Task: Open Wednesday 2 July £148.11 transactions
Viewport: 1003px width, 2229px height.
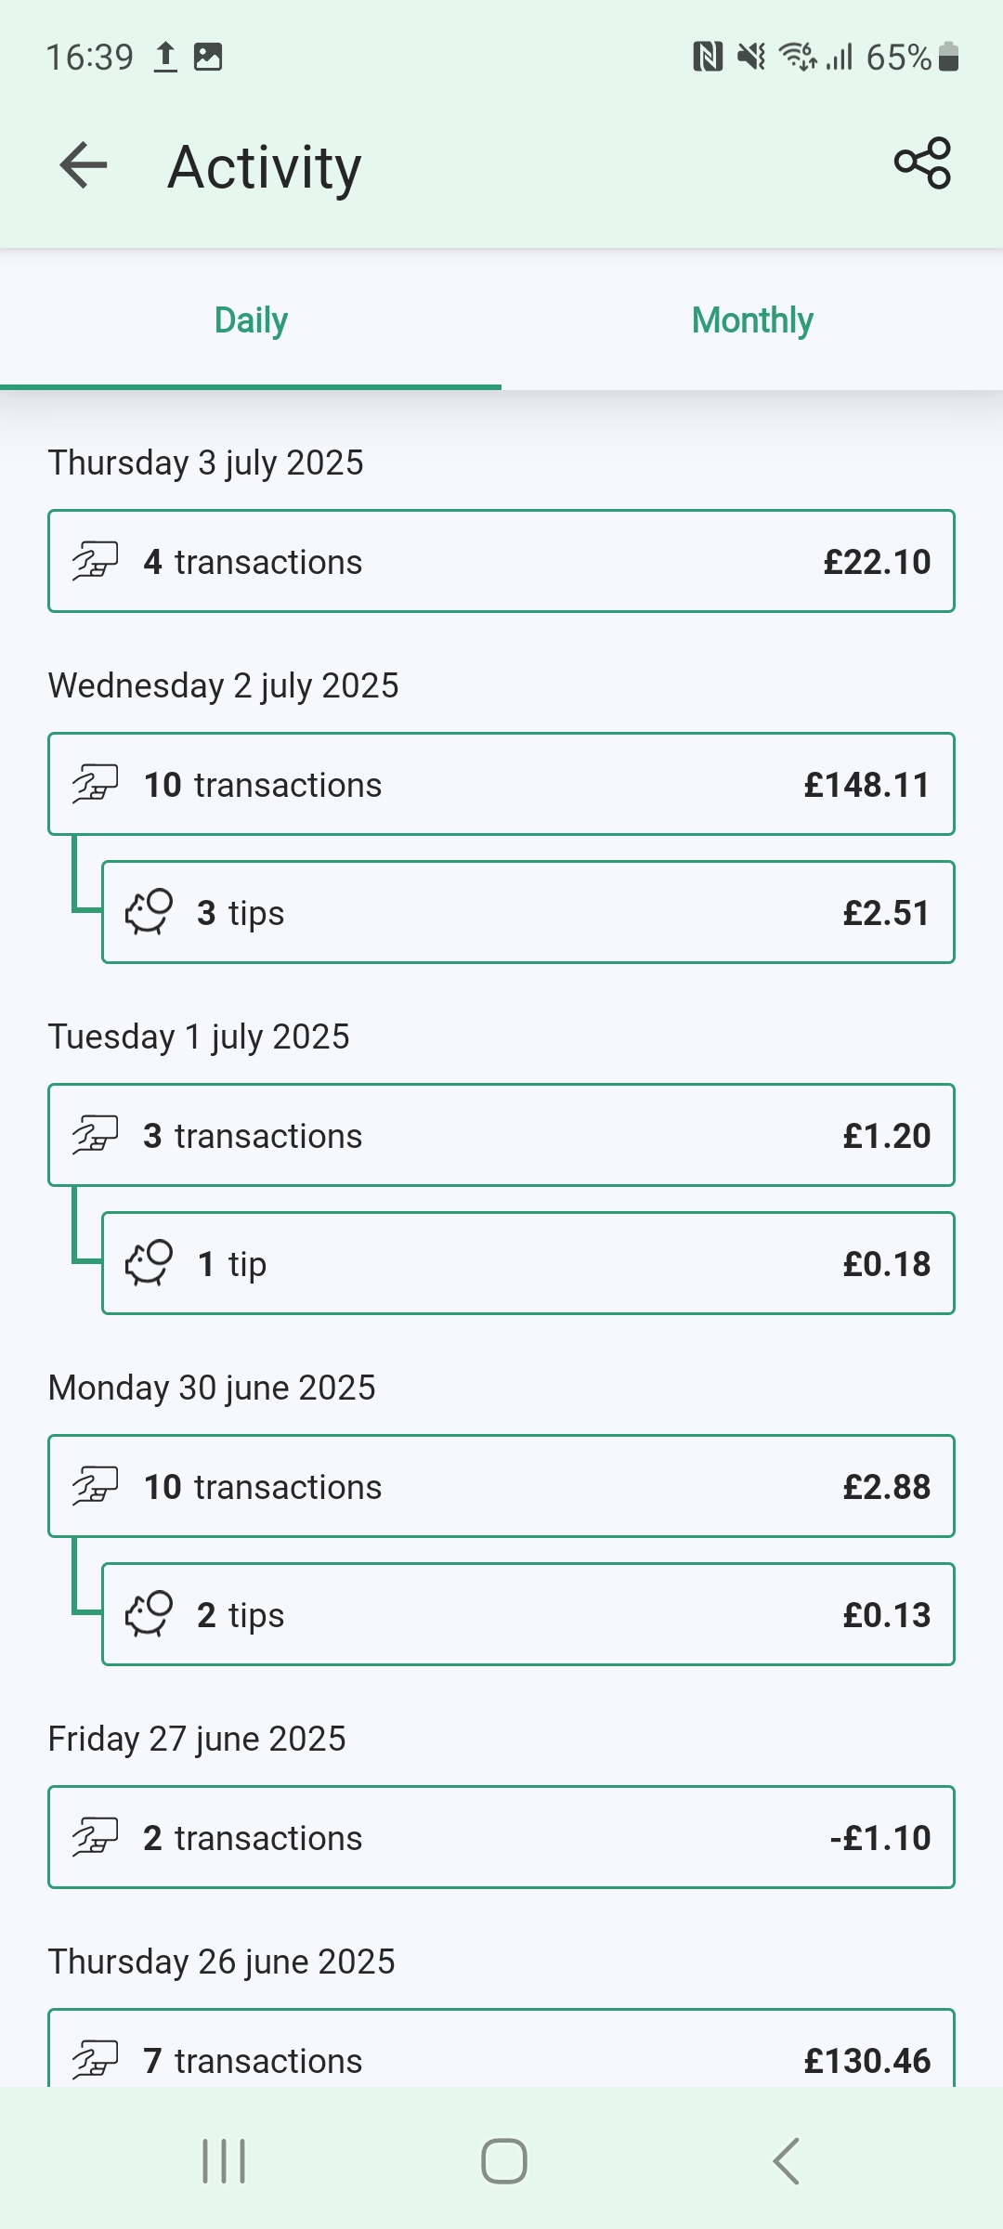Action: pos(501,784)
